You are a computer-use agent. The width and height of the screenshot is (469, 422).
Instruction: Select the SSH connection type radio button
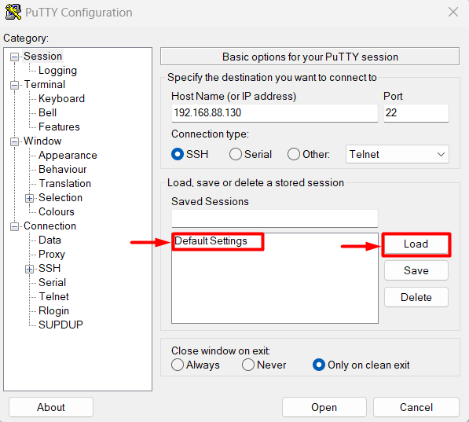178,155
